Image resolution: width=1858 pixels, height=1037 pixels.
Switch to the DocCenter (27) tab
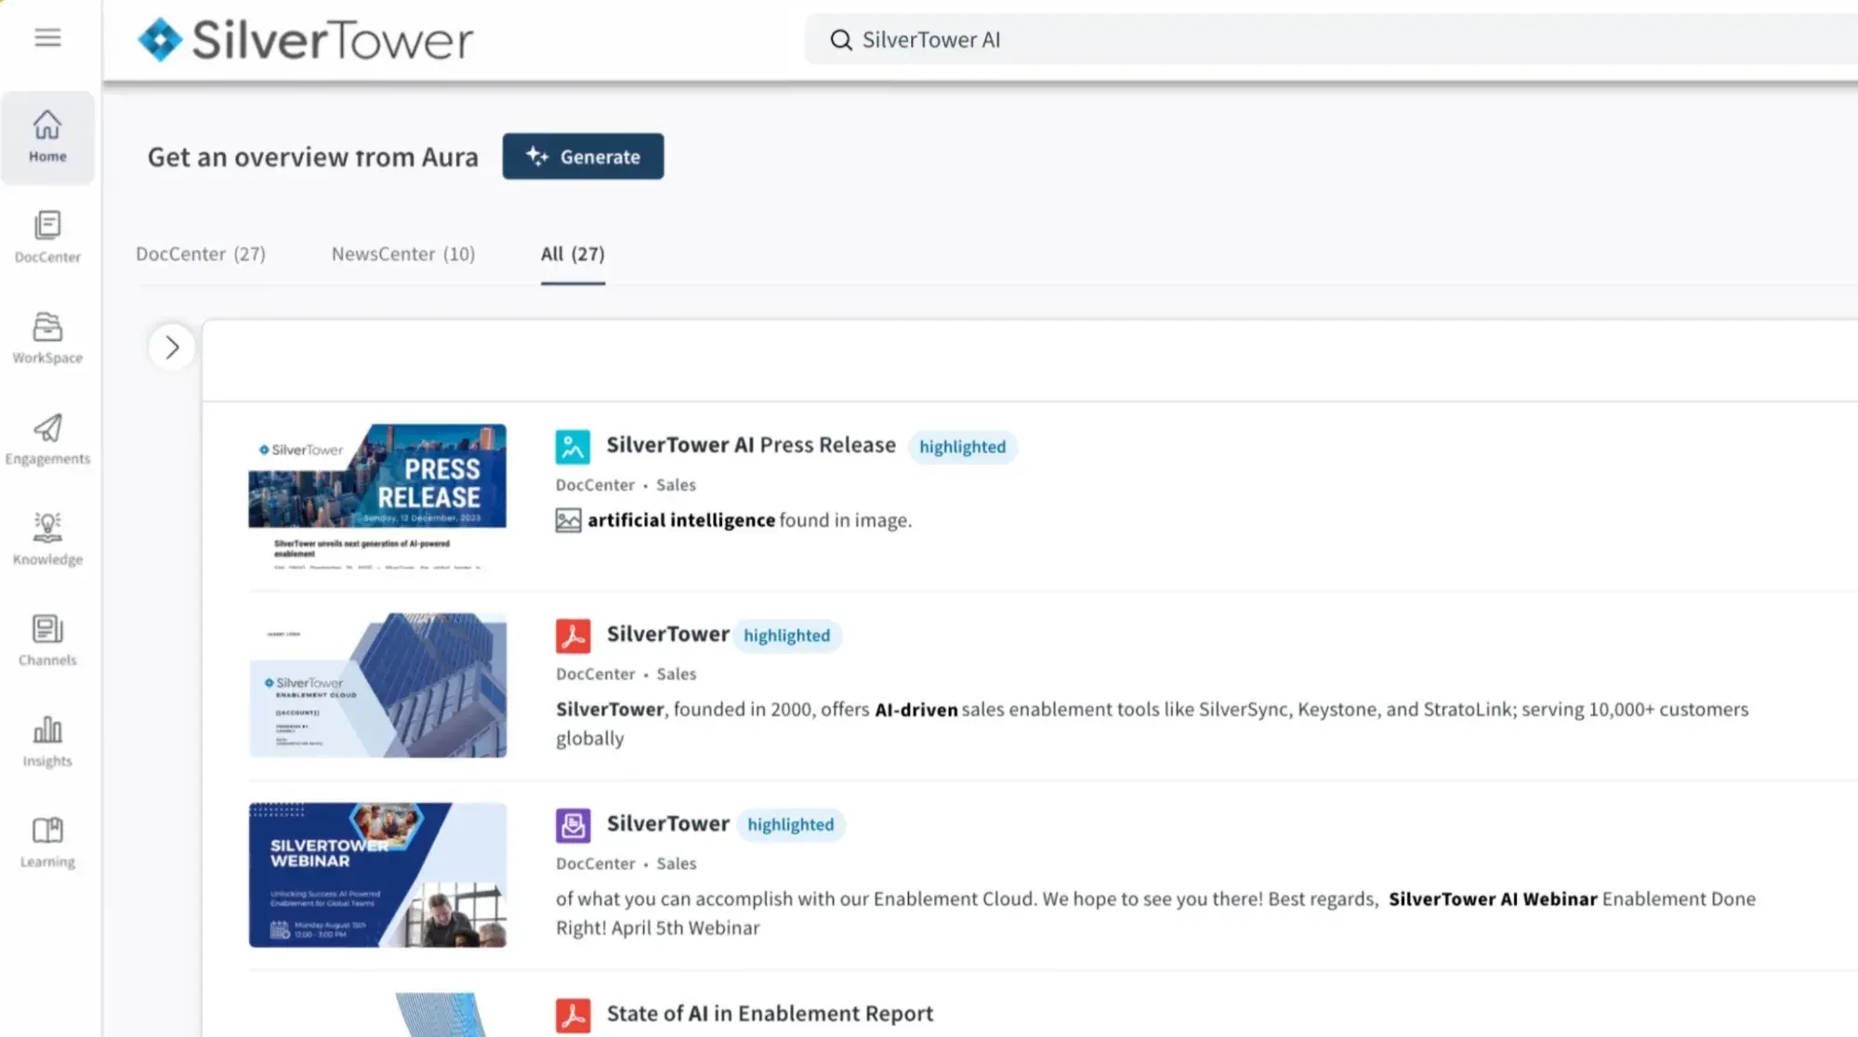click(201, 254)
